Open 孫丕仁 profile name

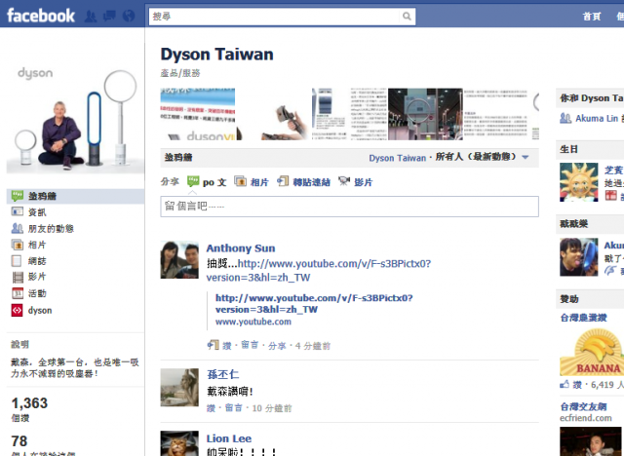(223, 374)
